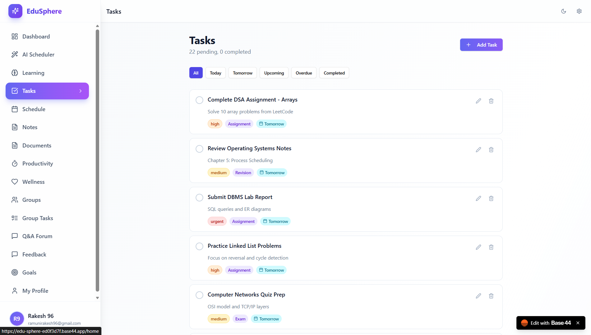Delete the Computer Networks Quiz Prep task

491,296
